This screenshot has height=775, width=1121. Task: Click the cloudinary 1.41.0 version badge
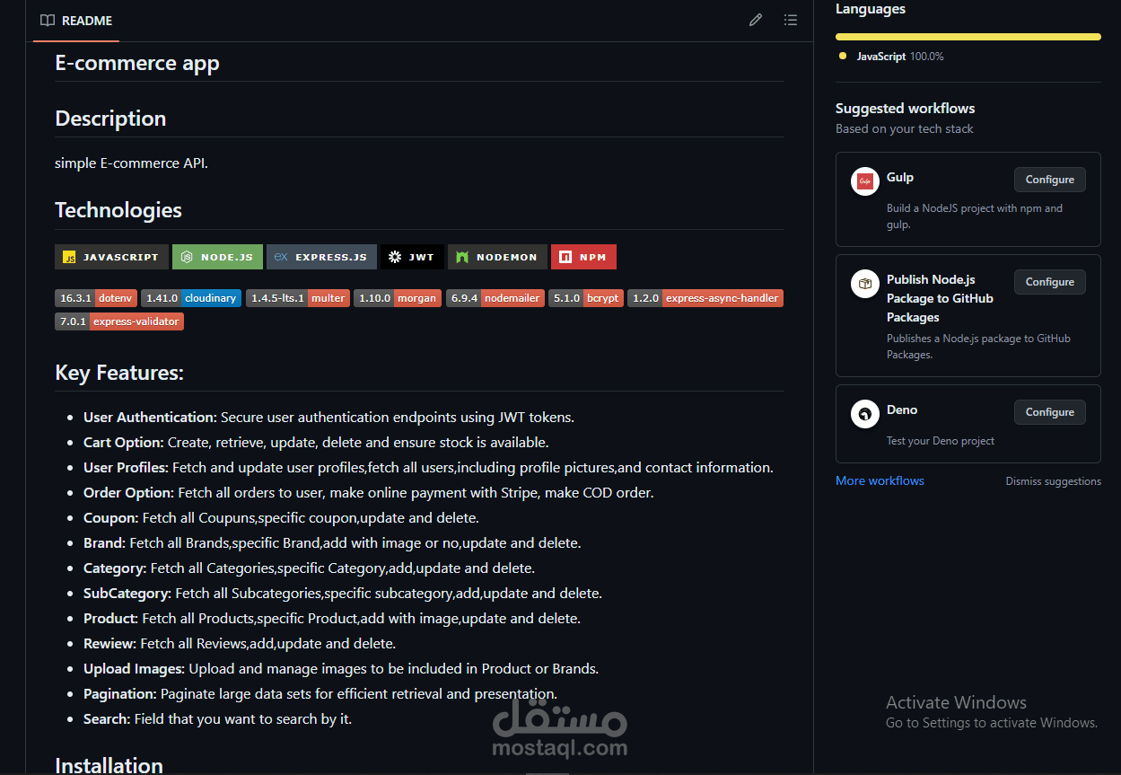click(191, 298)
